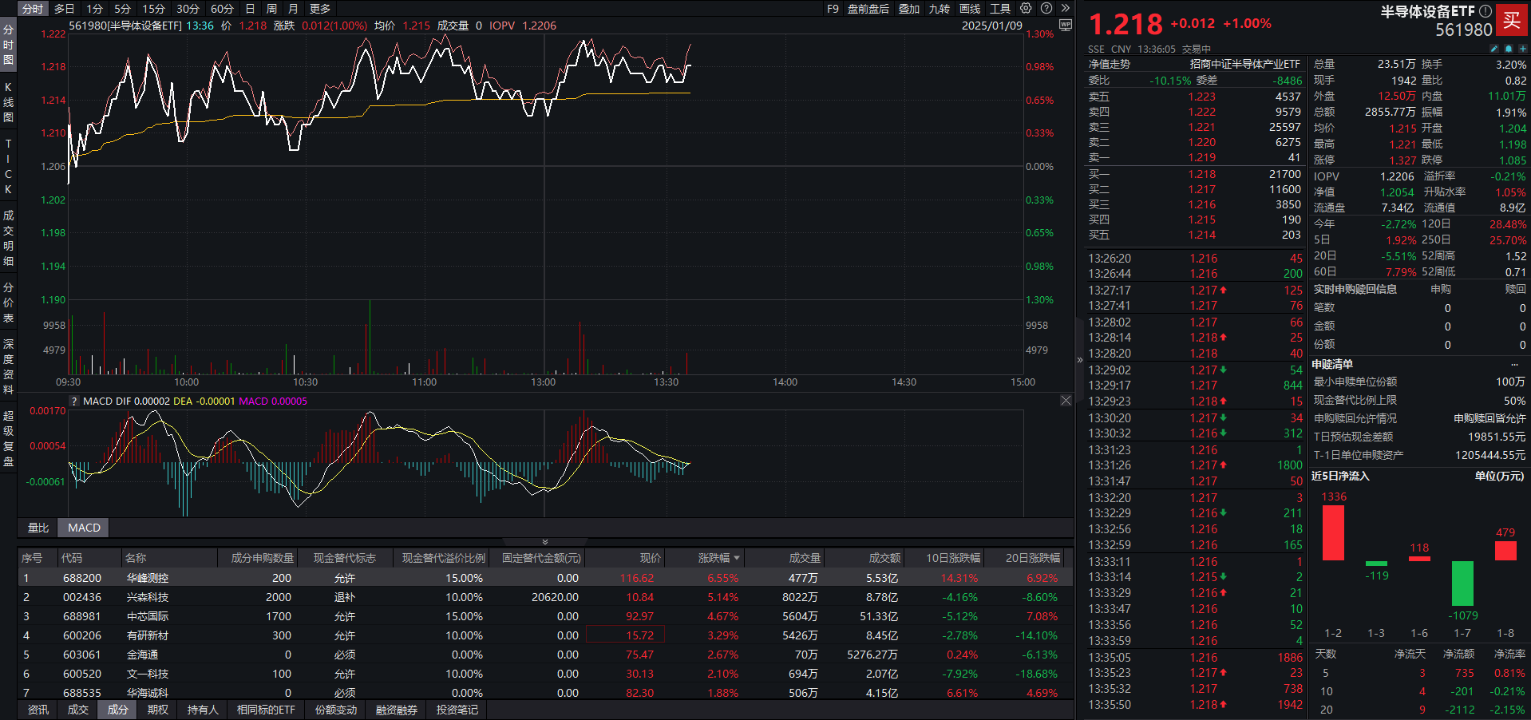Click the WP icon on chart corner
Viewport: 1531px width, 720px height.
pyautogui.click(x=1065, y=26)
